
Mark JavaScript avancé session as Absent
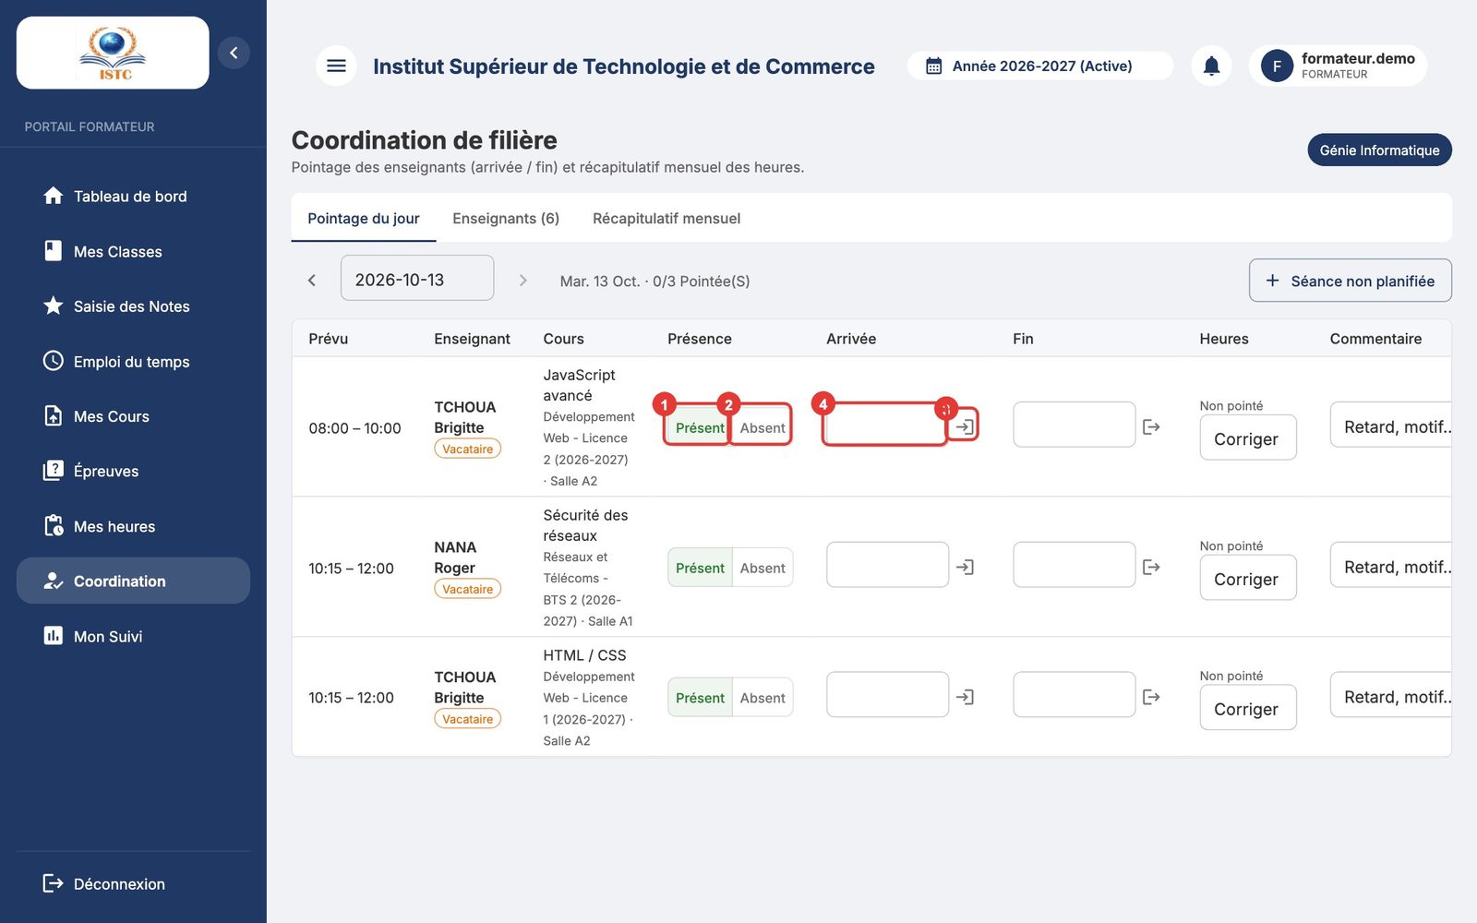(x=763, y=427)
